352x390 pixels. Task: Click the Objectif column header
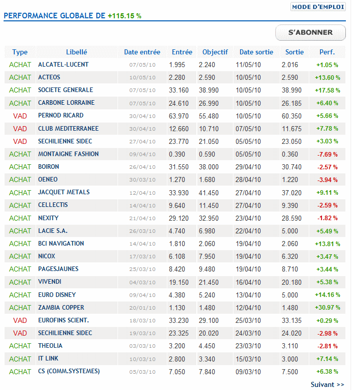click(x=215, y=52)
